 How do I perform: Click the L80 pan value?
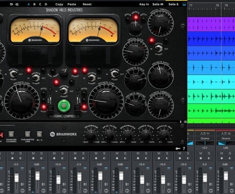click(x=226, y=148)
